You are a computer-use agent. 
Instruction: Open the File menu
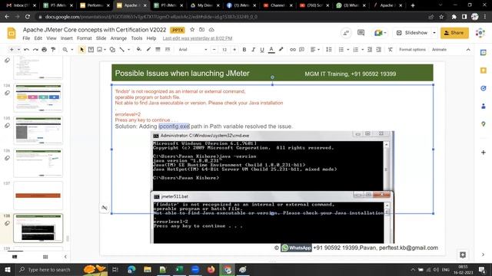pyautogui.click(x=26, y=38)
